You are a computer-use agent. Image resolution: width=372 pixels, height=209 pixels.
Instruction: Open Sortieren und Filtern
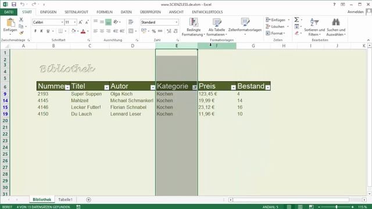coord(314,27)
